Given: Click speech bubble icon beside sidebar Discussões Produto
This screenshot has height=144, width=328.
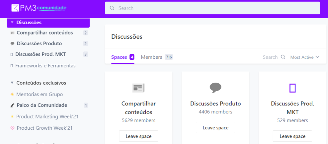Looking at the screenshot, I should (x=12, y=44).
